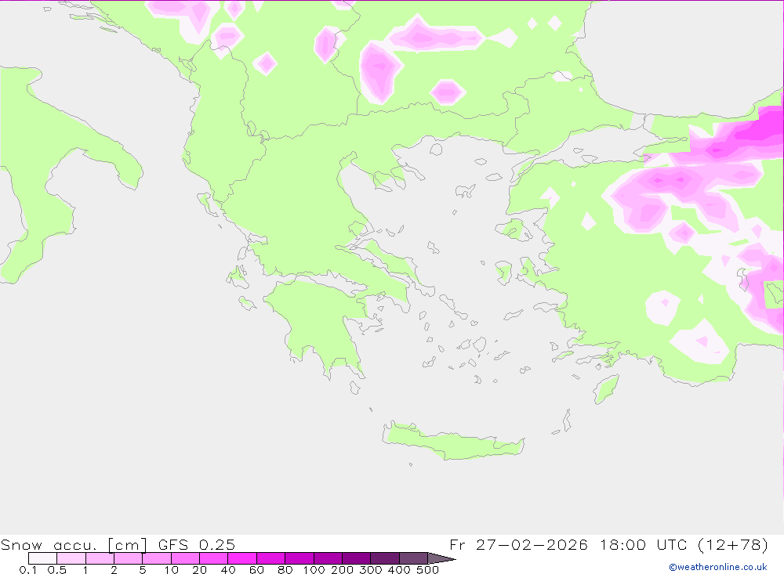
Task: Pick the 2–5 cm legend swatch
Action: [x=128, y=558]
